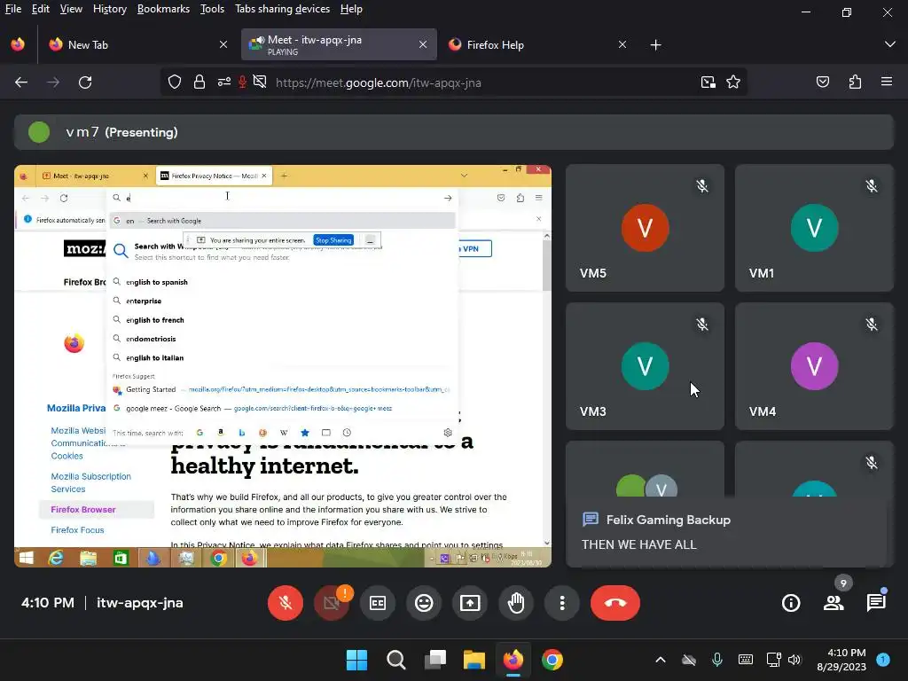The image size is (908, 681).
Task: Click taskbar clock and date
Action: [841, 660]
